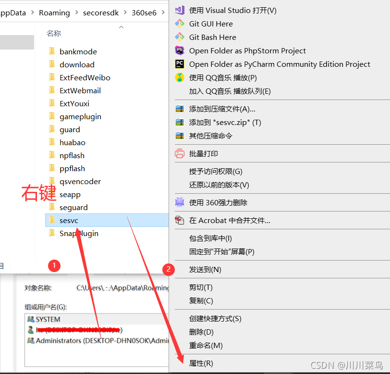Click the ExtWebmail folder icon
Image resolution: width=390 pixels, height=374 pixels.
(x=52, y=90)
